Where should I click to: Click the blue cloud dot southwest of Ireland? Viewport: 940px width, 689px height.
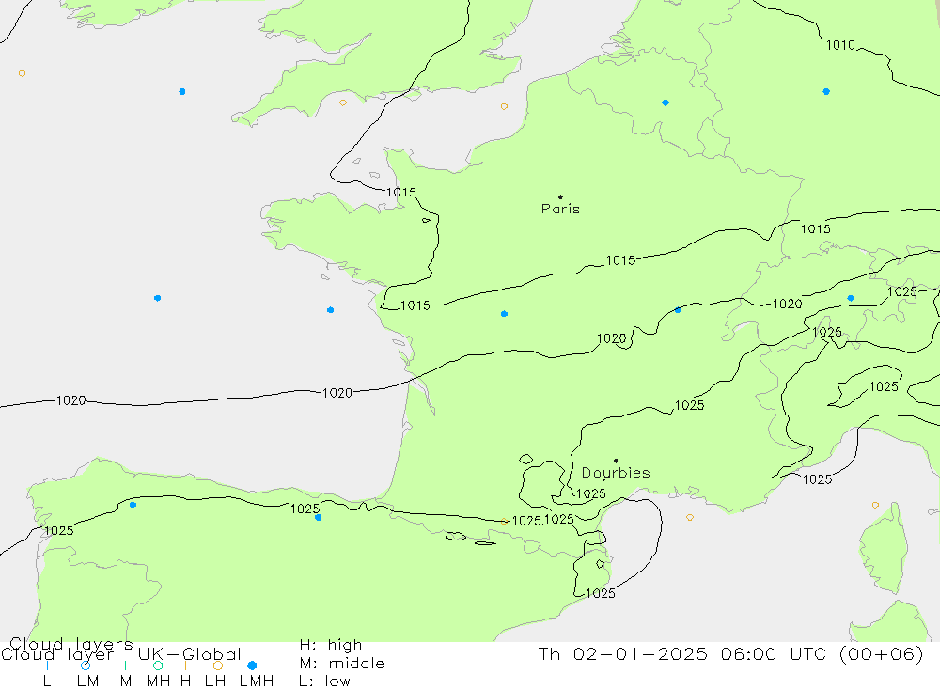tap(182, 91)
